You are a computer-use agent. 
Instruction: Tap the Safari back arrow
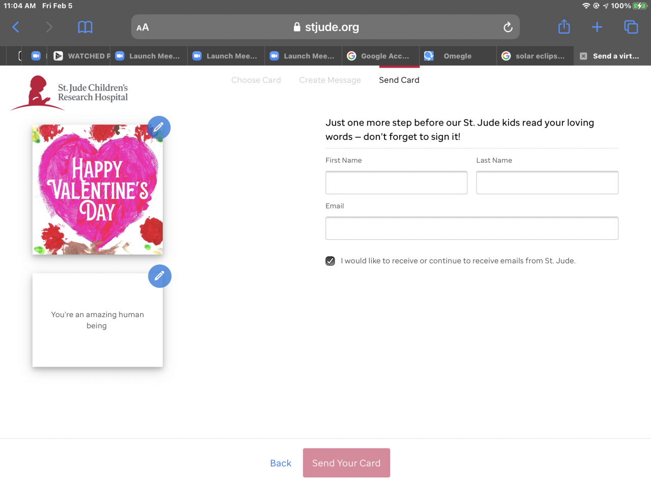tap(16, 27)
